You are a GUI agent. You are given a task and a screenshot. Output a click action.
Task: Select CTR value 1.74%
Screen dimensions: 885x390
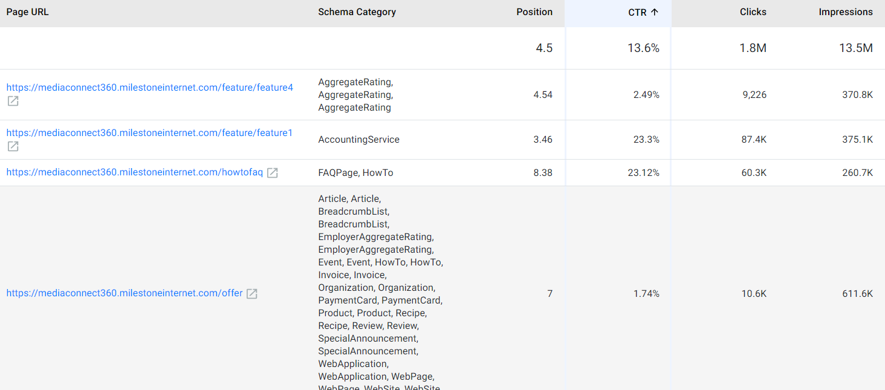tap(646, 294)
